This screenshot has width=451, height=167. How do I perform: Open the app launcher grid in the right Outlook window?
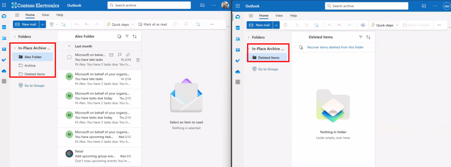[x=237, y=6]
